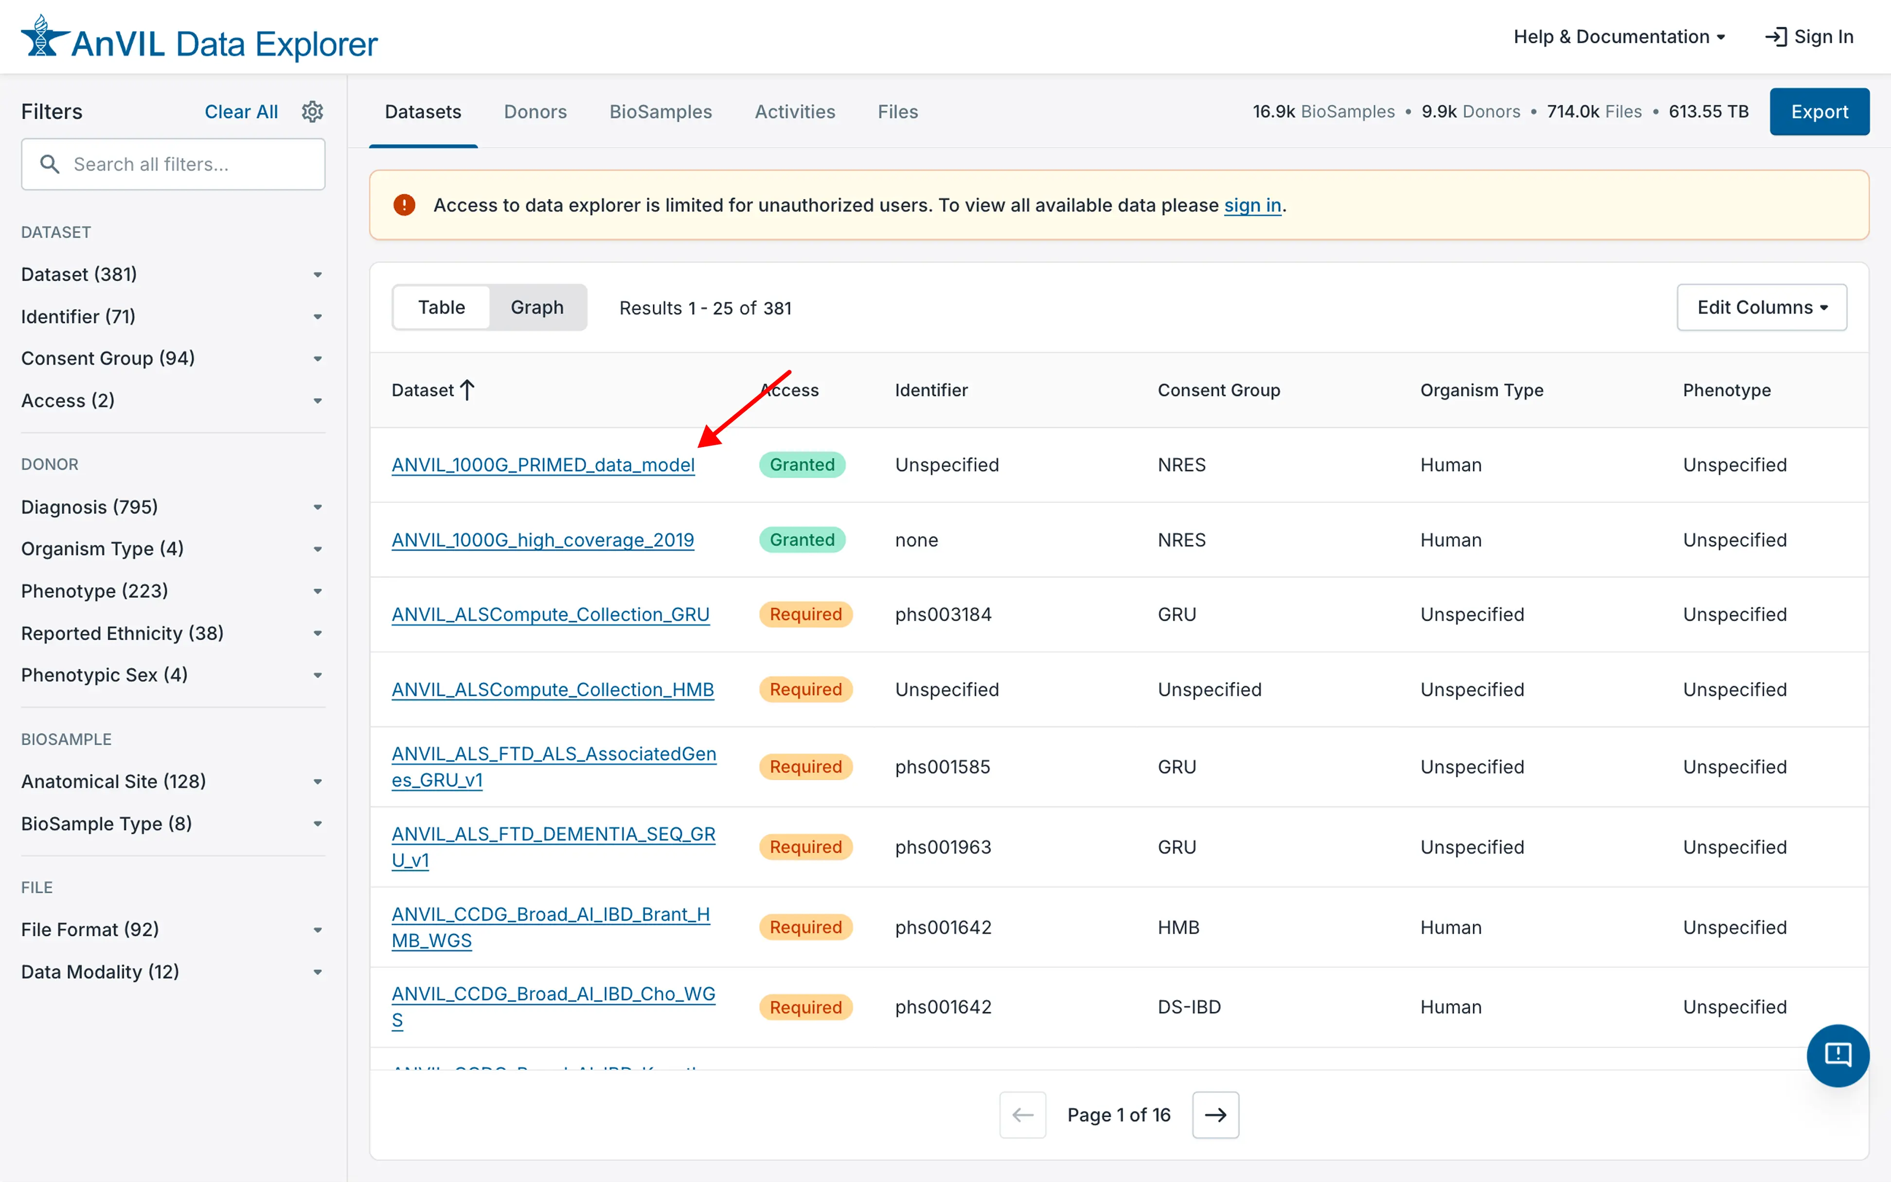This screenshot has width=1891, height=1182.
Task: Open the Files tab
Action: 898,112
